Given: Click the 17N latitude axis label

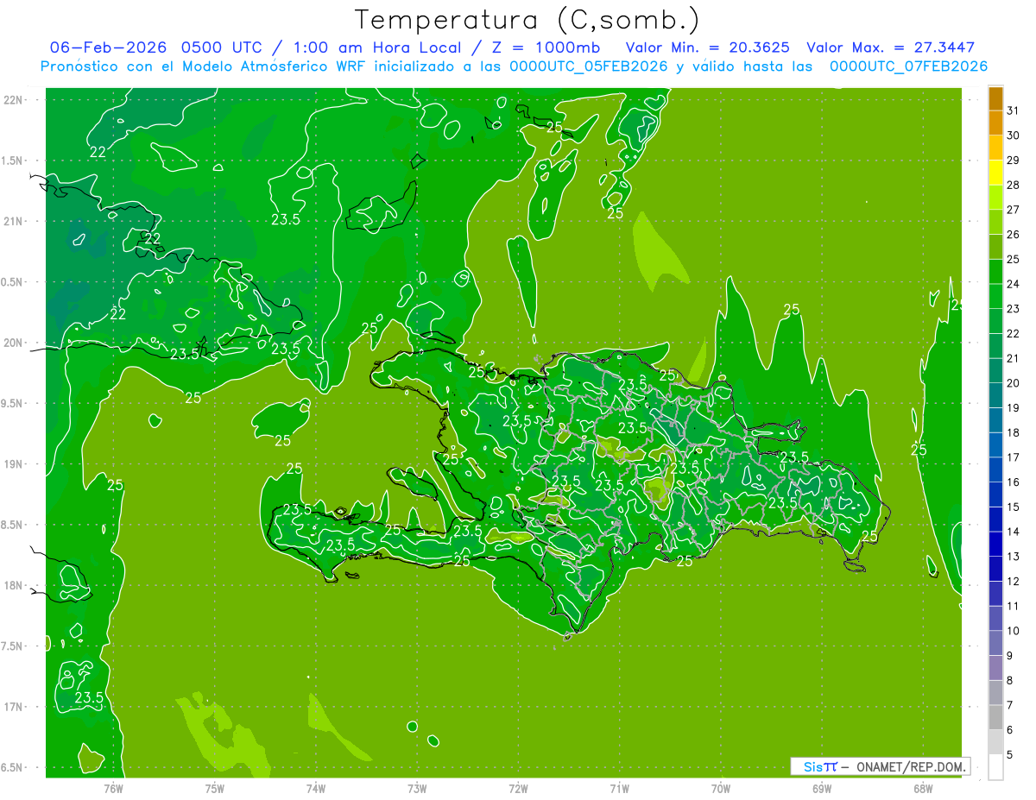Looking at the screenshot, I should pos(13,707).
